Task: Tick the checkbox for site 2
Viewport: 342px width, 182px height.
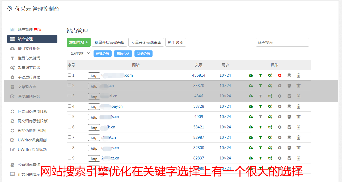Action: coord(69,85)
